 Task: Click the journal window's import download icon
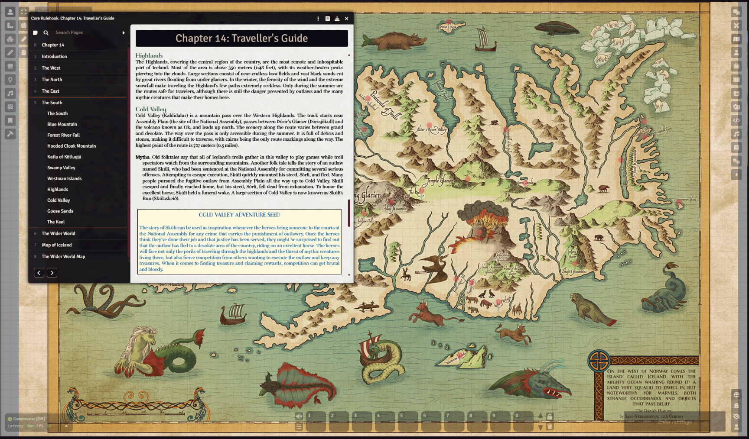click(337, 19)
